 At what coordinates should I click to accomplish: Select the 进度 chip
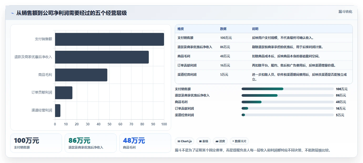click(220, 141)
